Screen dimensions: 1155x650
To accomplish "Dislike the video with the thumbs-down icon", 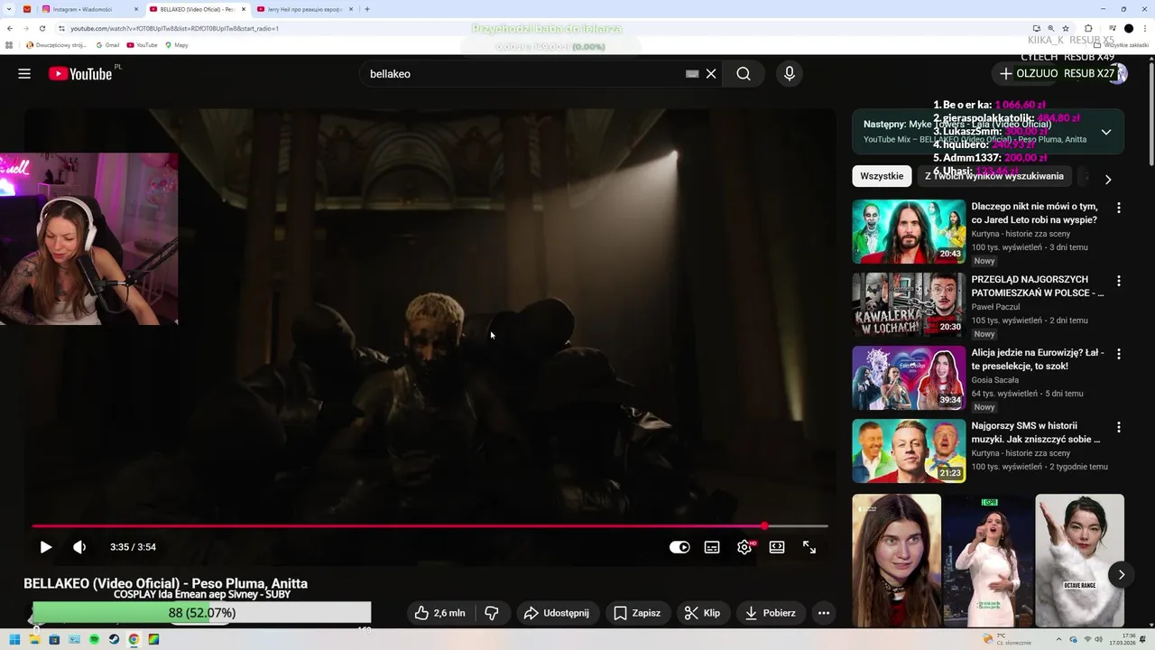I will tap(492, 613).
